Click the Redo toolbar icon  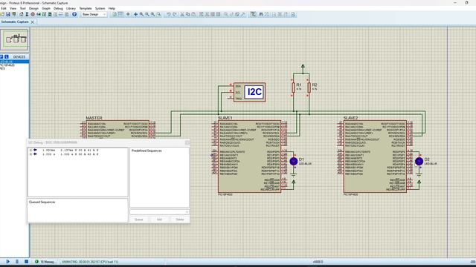click(x=175, y=14)
